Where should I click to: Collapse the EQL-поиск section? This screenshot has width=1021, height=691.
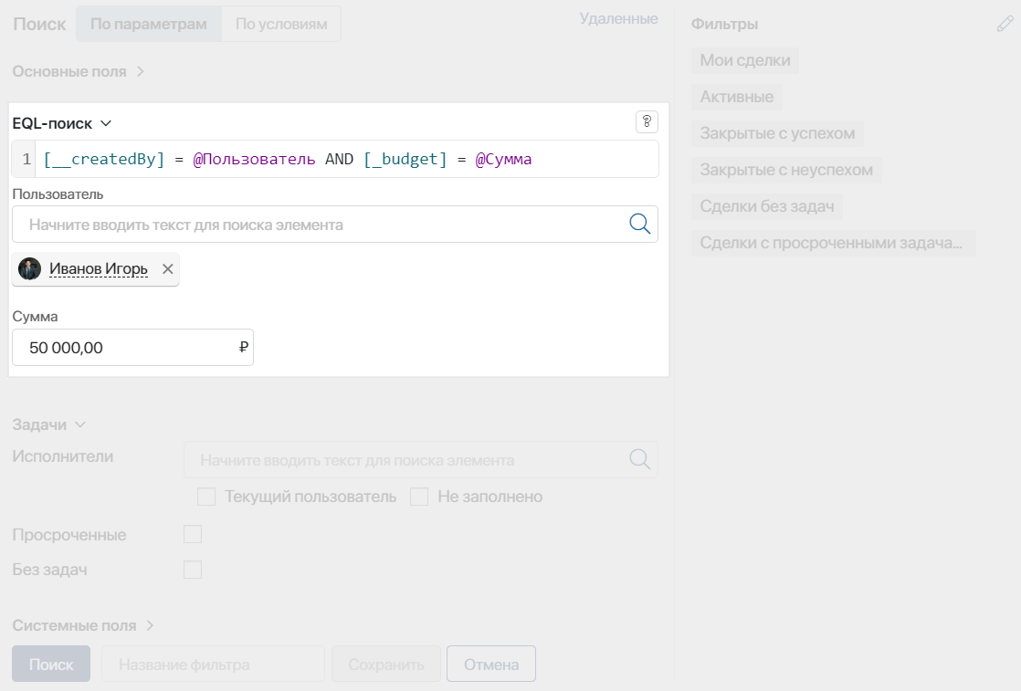click(x=62, y=123)
